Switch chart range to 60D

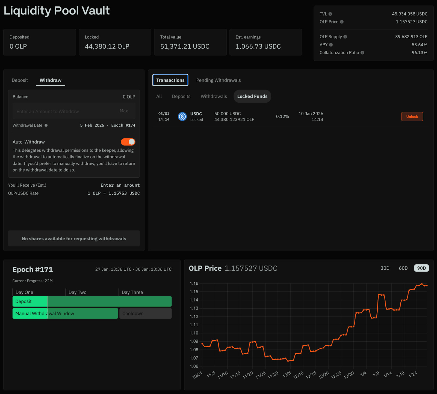pos(403,268)
